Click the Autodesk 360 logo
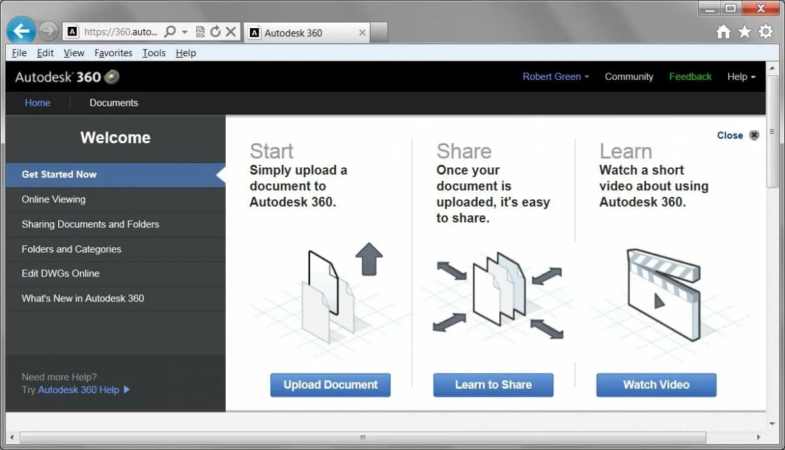Screen dimensions: 785x450 click(67, 77)
